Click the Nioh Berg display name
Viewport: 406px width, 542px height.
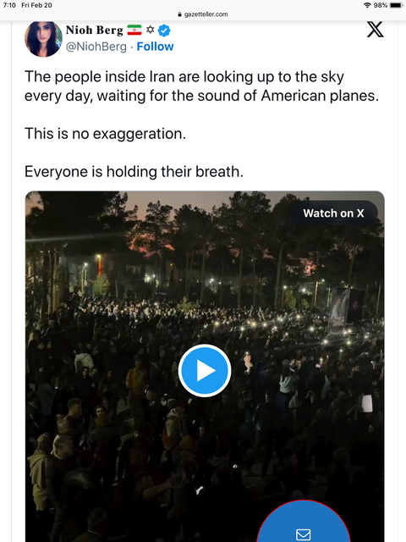94,30
